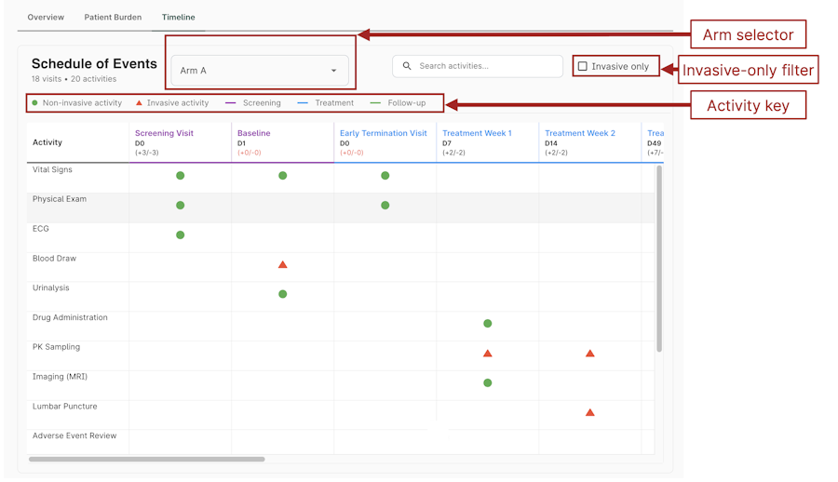Click PK Sampling triangle under Treatment Week 2
838x482 pixels.
(590, 354)
